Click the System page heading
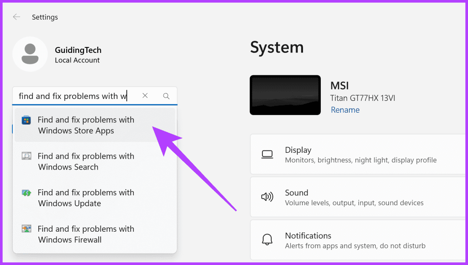Image resolution: width=468 pixels, height=265 pixels. (277, 47)
